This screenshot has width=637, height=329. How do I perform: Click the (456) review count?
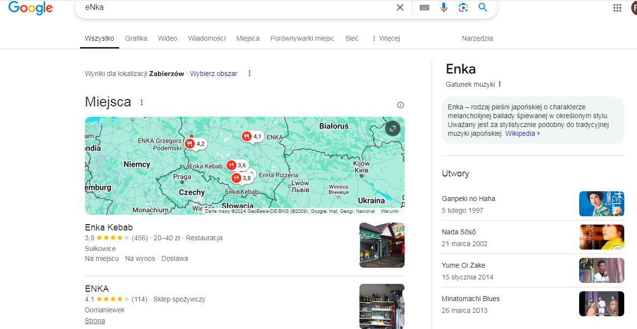pyautogui.click(x=140, y=238)
